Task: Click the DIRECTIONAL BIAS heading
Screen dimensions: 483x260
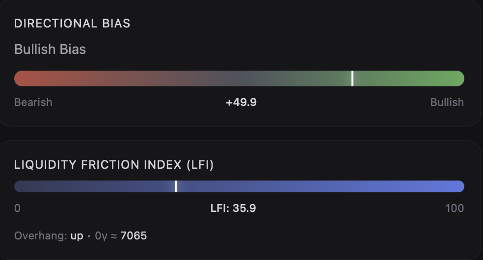Action: point(72,24)
